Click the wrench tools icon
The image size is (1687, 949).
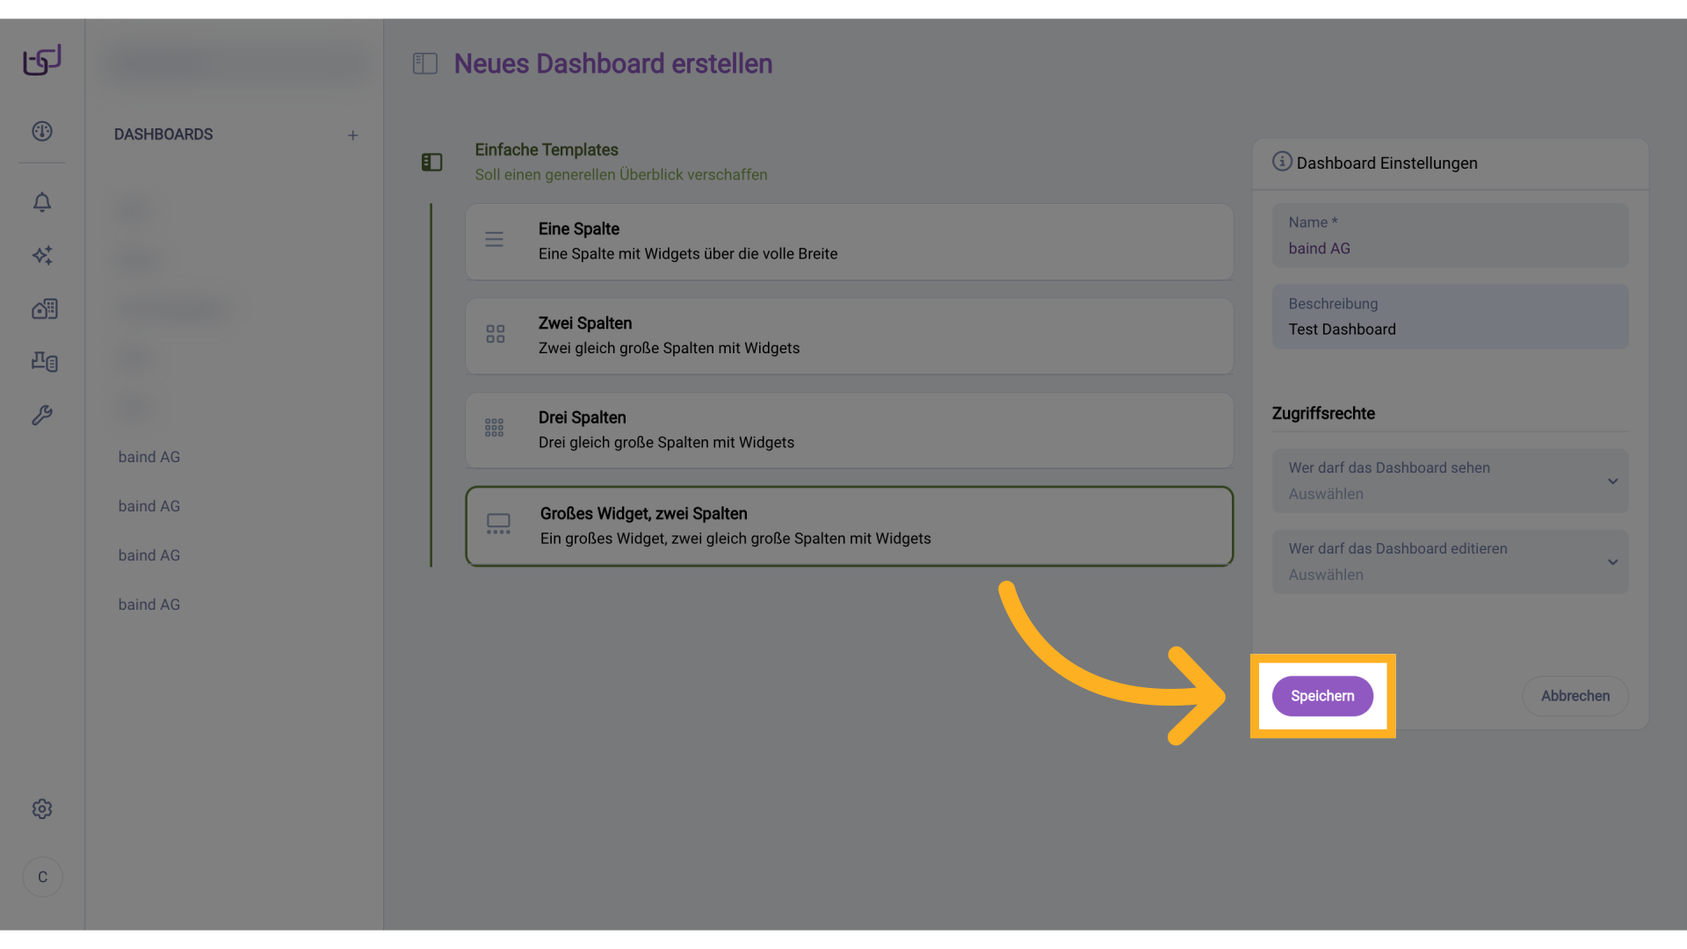[42, 415]
